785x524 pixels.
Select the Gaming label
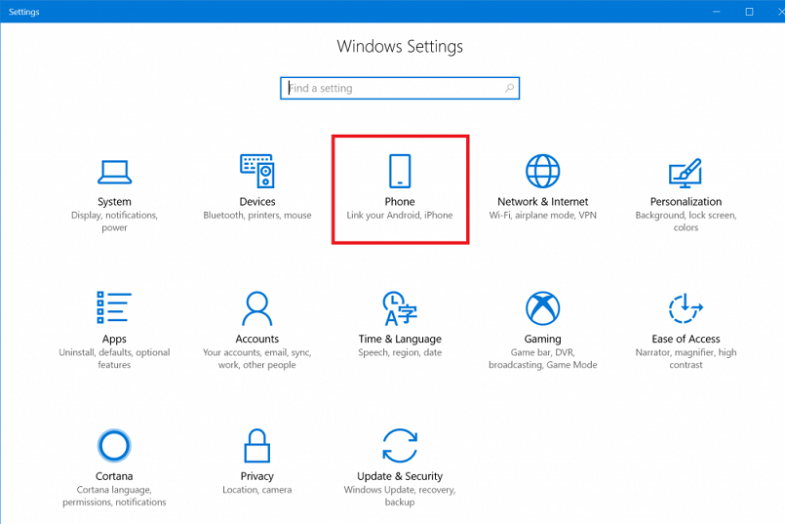pos(543,340)
